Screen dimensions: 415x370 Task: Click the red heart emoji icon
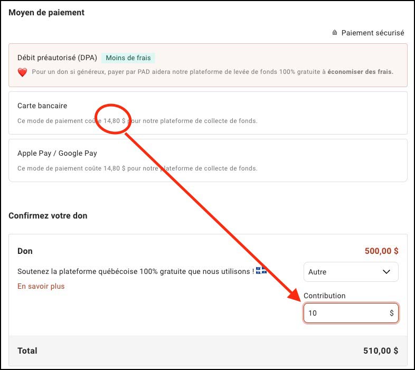tap(23, 72)
